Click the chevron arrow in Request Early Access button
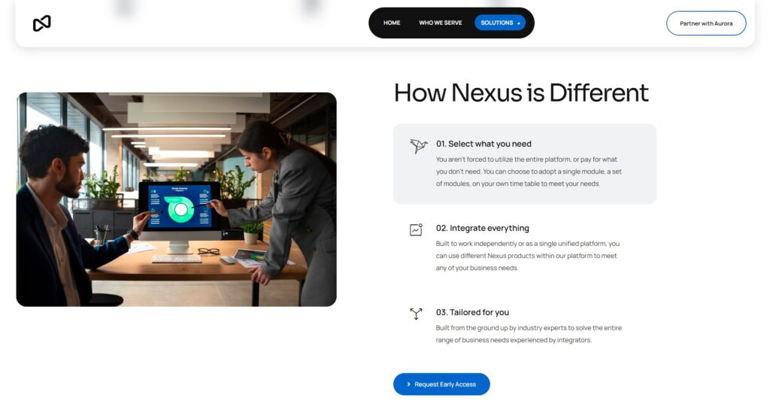Image resolution: width=770 pixels, height=416 pixels. [408, 384]
